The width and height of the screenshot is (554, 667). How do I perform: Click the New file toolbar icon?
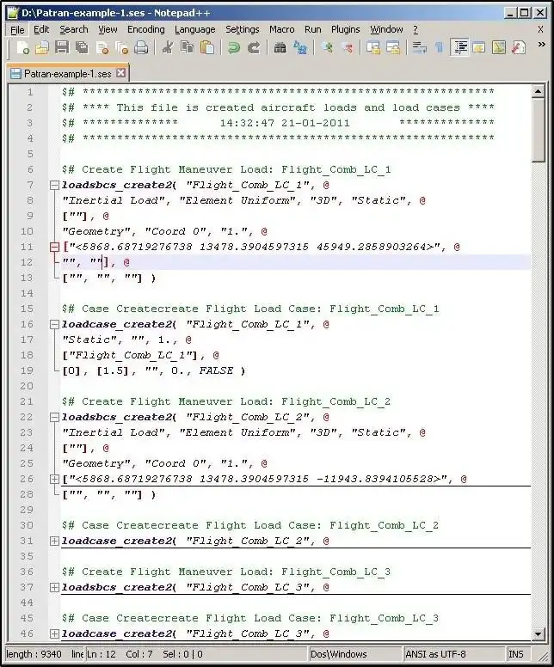[x=22, y=47]
